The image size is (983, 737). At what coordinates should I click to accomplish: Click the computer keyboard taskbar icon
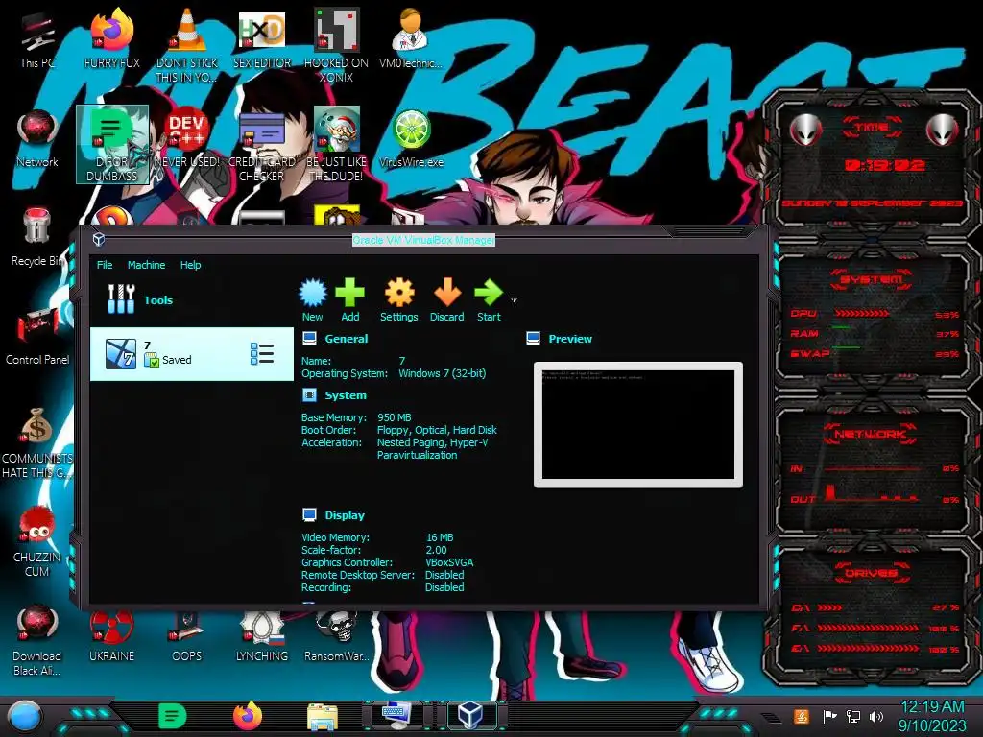coord(396,716)
